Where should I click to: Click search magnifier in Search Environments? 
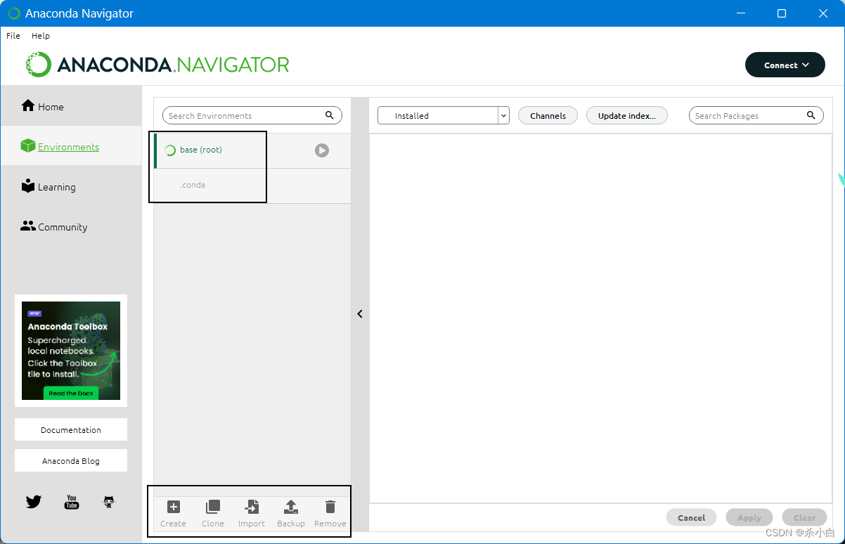(x=330, y=115)
